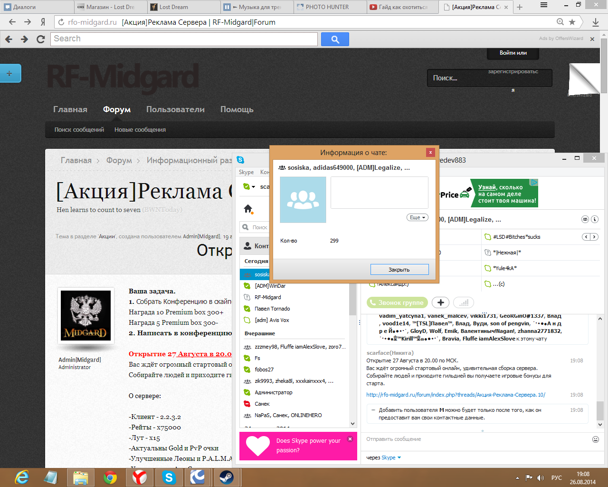Switch to Yandex Browser on the taskbar
The height and width of the screenshot is (487, 608).
click(x=139, y=477)
